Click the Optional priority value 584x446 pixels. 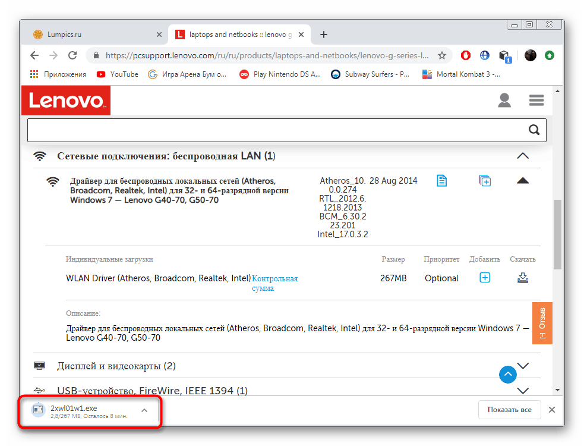[441, 278]
